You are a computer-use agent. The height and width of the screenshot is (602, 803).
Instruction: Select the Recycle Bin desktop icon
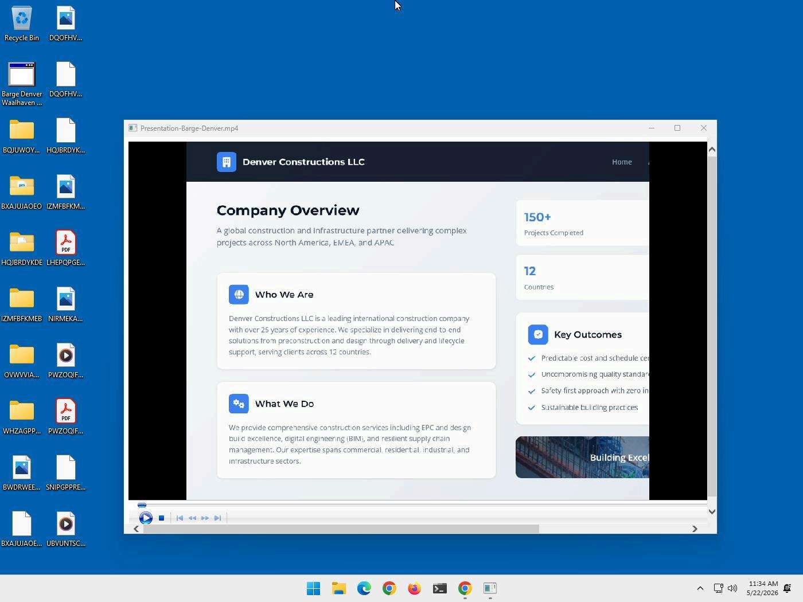pyautogui.click(x=22, y=24)
